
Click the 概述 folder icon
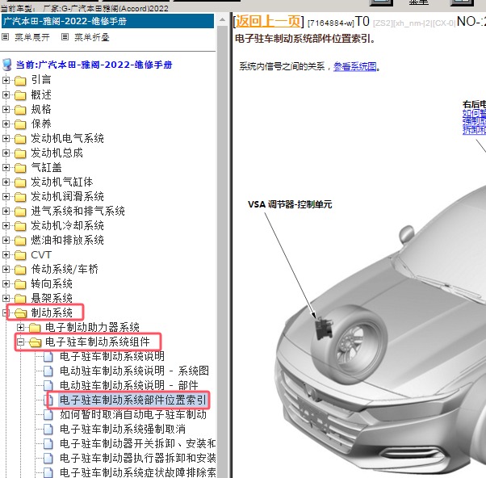click(x=20, y=94)
